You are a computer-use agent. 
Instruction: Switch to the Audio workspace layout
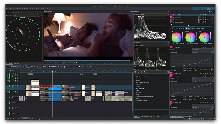[x=205, y=9]
